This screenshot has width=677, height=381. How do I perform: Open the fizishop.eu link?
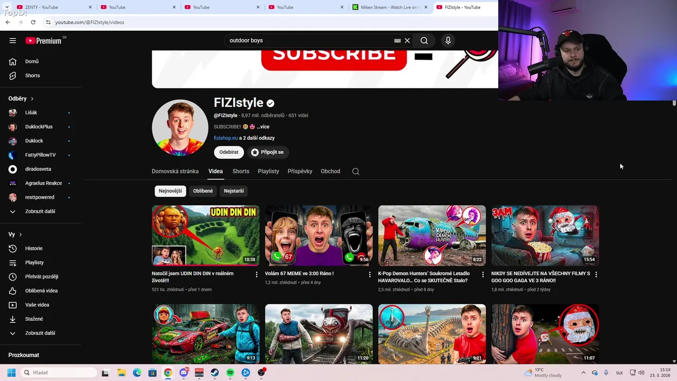[x=225, y=138]
